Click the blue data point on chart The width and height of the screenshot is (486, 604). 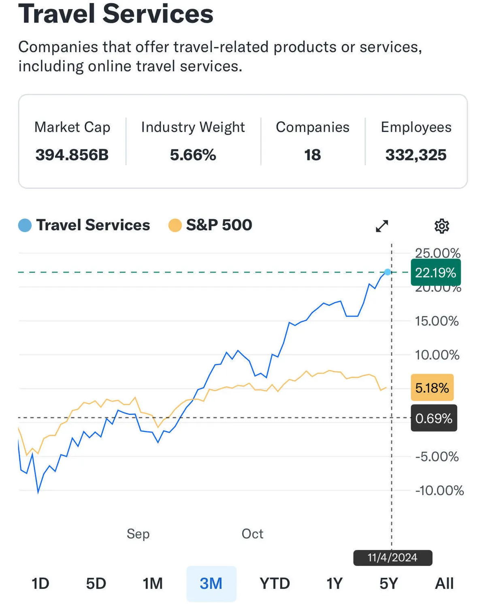[388, 272]
